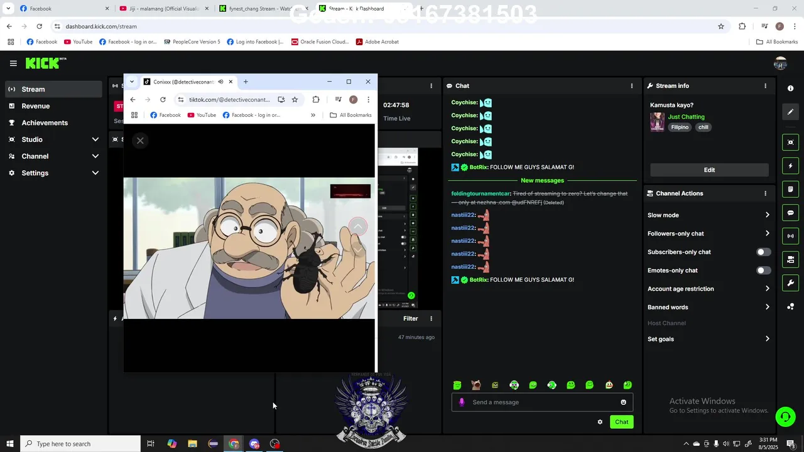Toggle the stream preview panel icon
The height and width of the screenshot is (452, 804).
tap(790, 143)
